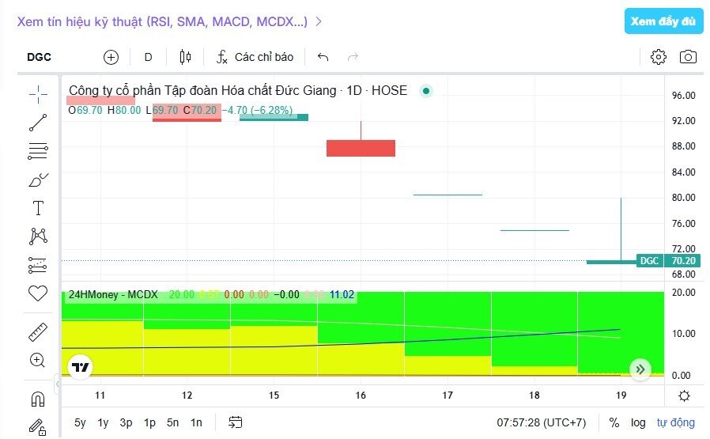Open the forecast and measurement tools
Viewport: 710px width, 439px height.
pos(38,265)
